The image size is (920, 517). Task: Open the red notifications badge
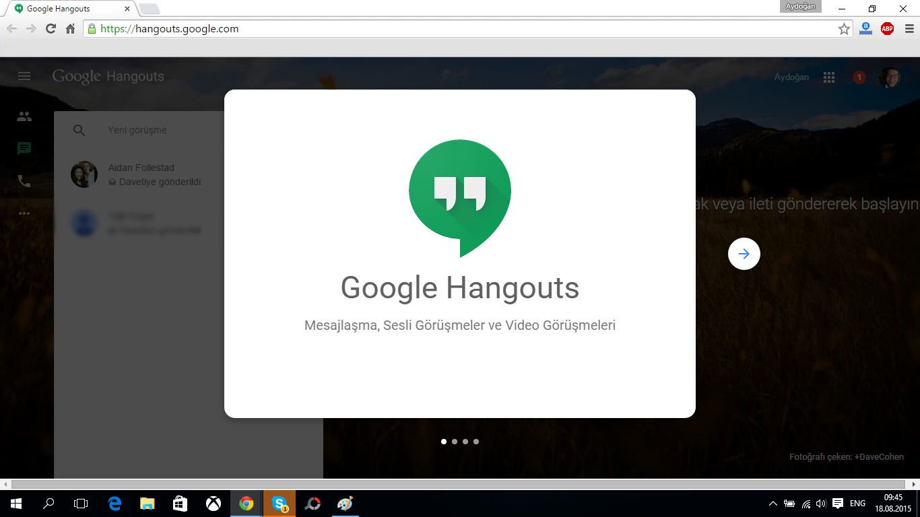(859, 77)
